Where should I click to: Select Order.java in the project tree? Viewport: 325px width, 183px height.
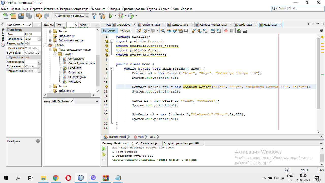75,72
